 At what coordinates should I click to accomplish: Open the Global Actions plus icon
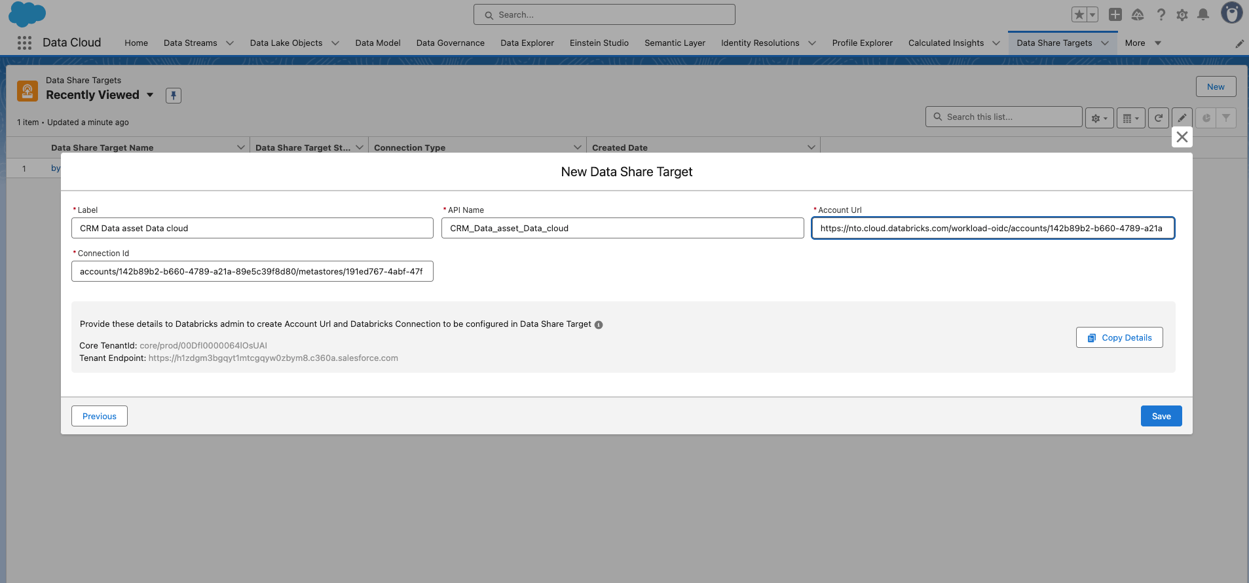coord(1115,14)
